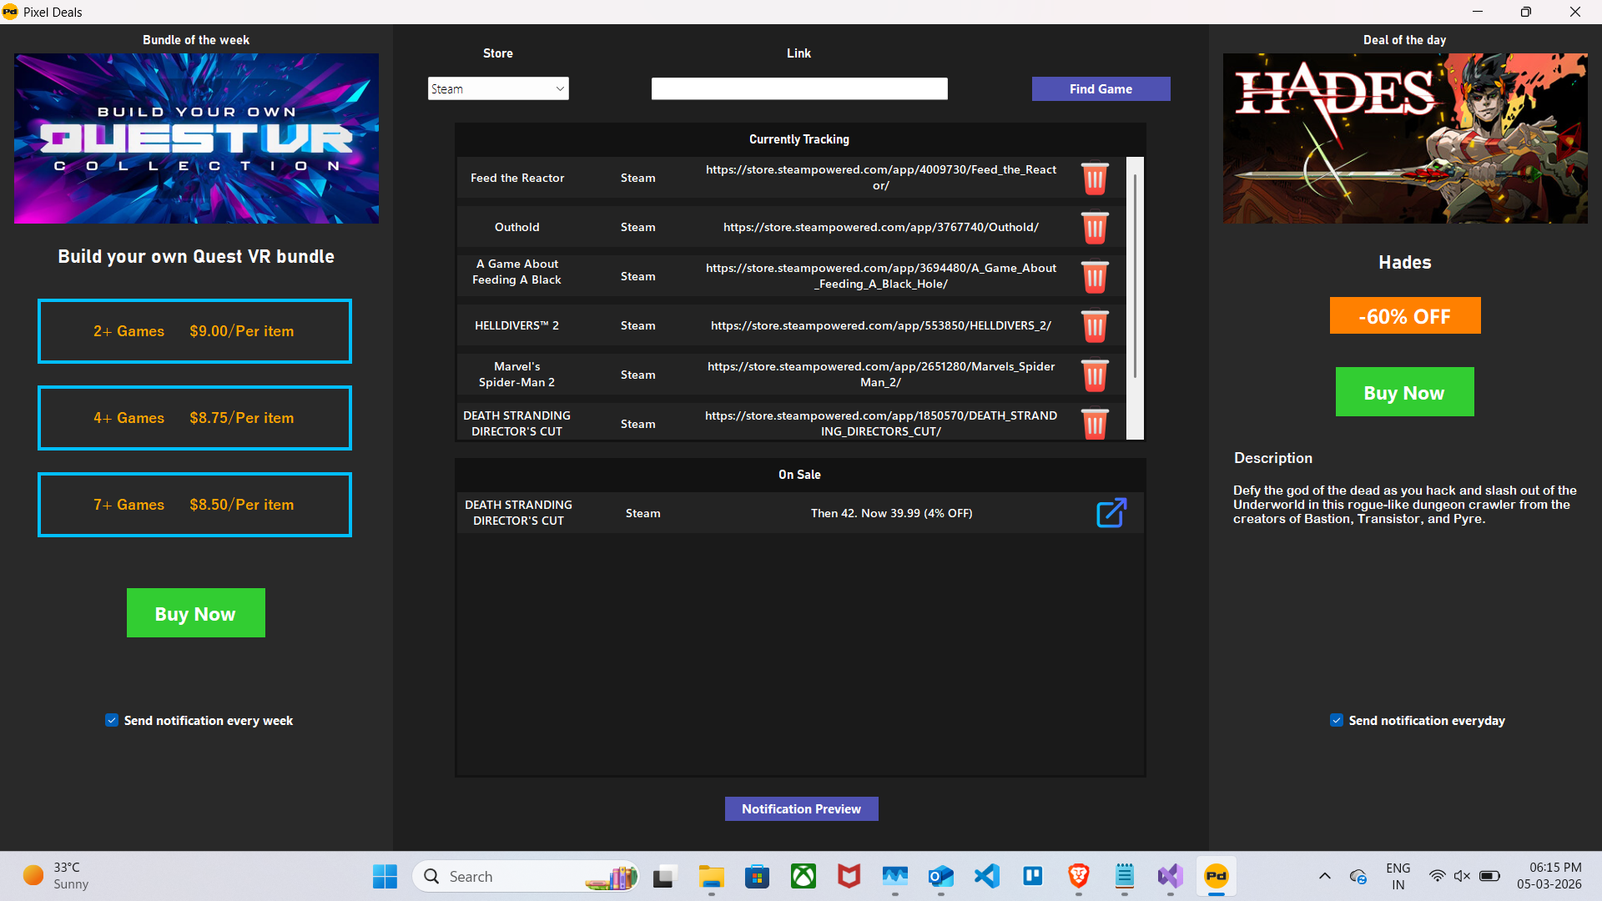Expand system tray hidden icons chevron
Image resolution: width=1602 pixels, height=901 pixels.
click(1324, 876)
